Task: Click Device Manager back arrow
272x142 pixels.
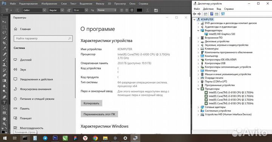Action: click(x=195, y=14)
